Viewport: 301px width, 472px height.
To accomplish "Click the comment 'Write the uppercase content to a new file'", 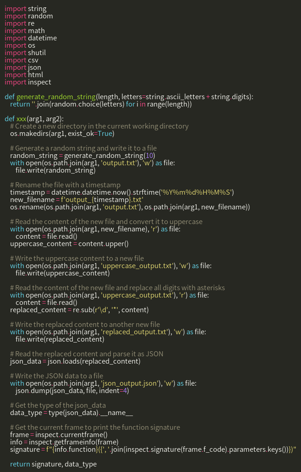I will pos(77,258).
